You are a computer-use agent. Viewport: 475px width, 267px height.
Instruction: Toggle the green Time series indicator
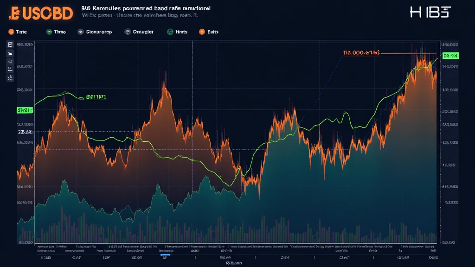48,32
